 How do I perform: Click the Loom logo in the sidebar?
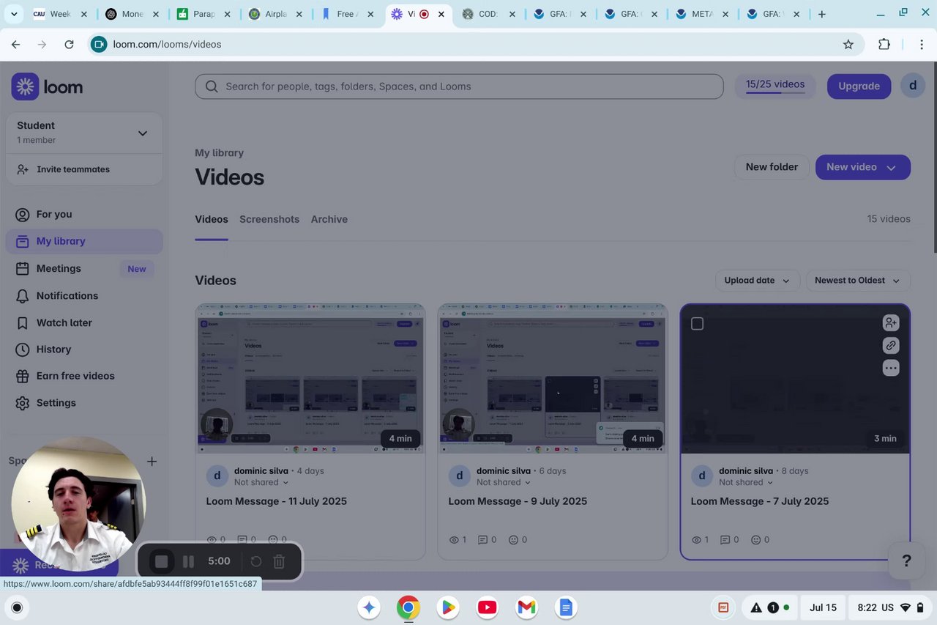(x=47, y=86)
